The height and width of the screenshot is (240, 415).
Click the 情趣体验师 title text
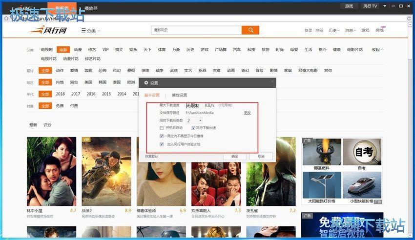(x=146, y=211)
